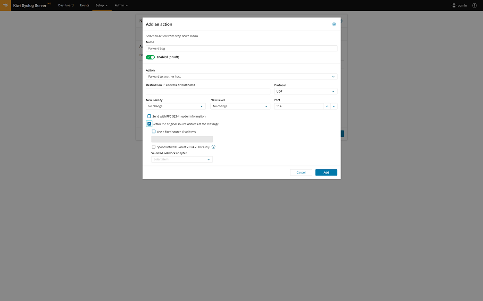Open the Selected network adapter dropdown
The width and height of the screenshot is (483, 301).
click(x=182, y=159)
